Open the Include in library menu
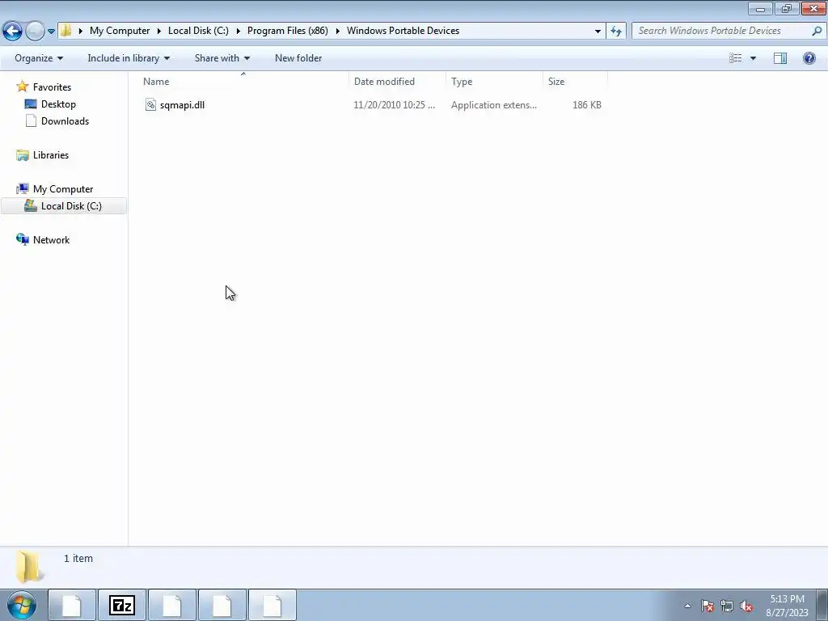 click(129, 58)
